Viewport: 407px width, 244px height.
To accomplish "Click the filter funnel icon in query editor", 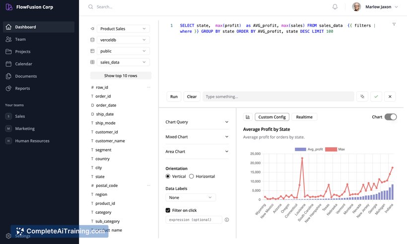I will pos(394,24).
